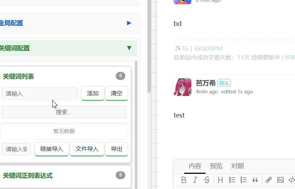Apply strikethrough formatting in the editor
295x189 pixels.
coord(207,180)
